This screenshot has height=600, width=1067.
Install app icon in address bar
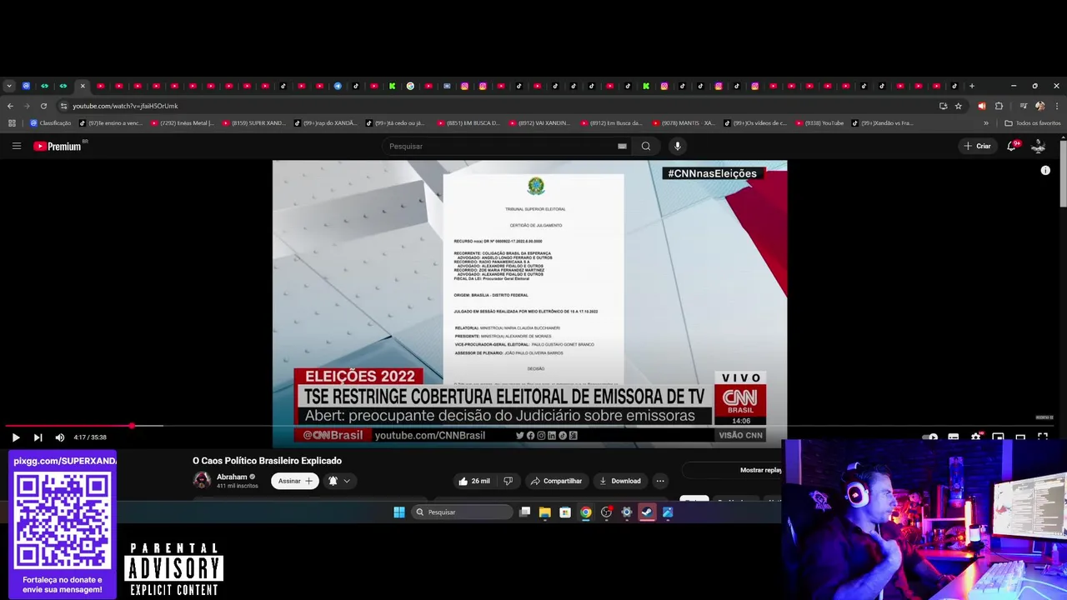[x=943, y=106]
